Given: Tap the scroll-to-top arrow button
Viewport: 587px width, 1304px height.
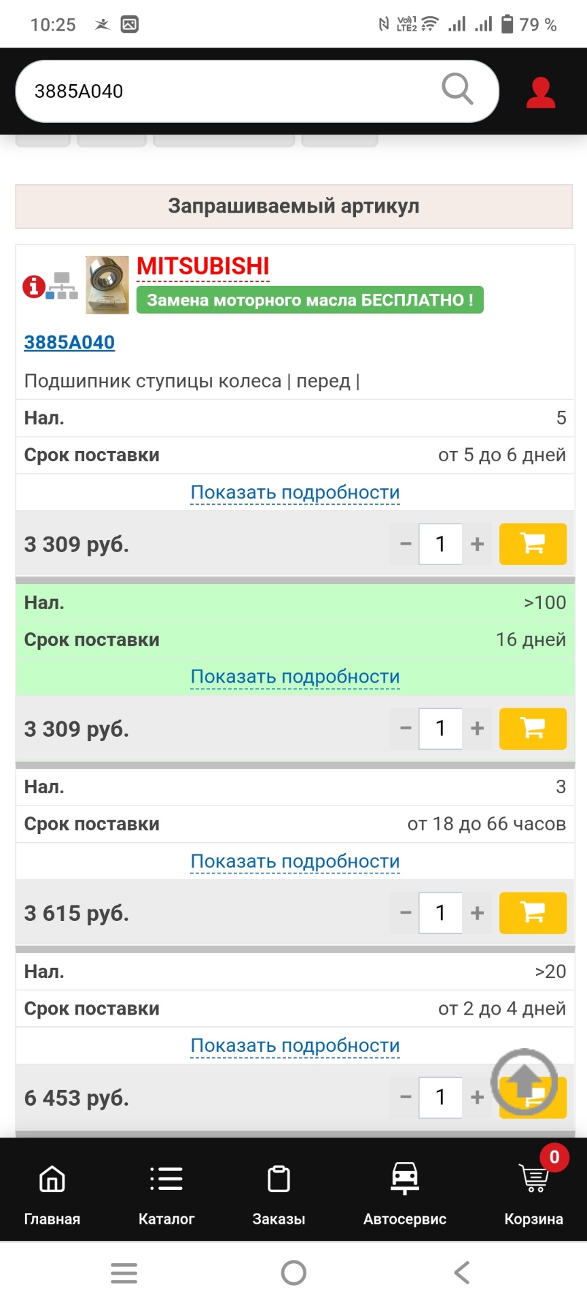Looking at the screenshot, I should [x=523, y=1081].
